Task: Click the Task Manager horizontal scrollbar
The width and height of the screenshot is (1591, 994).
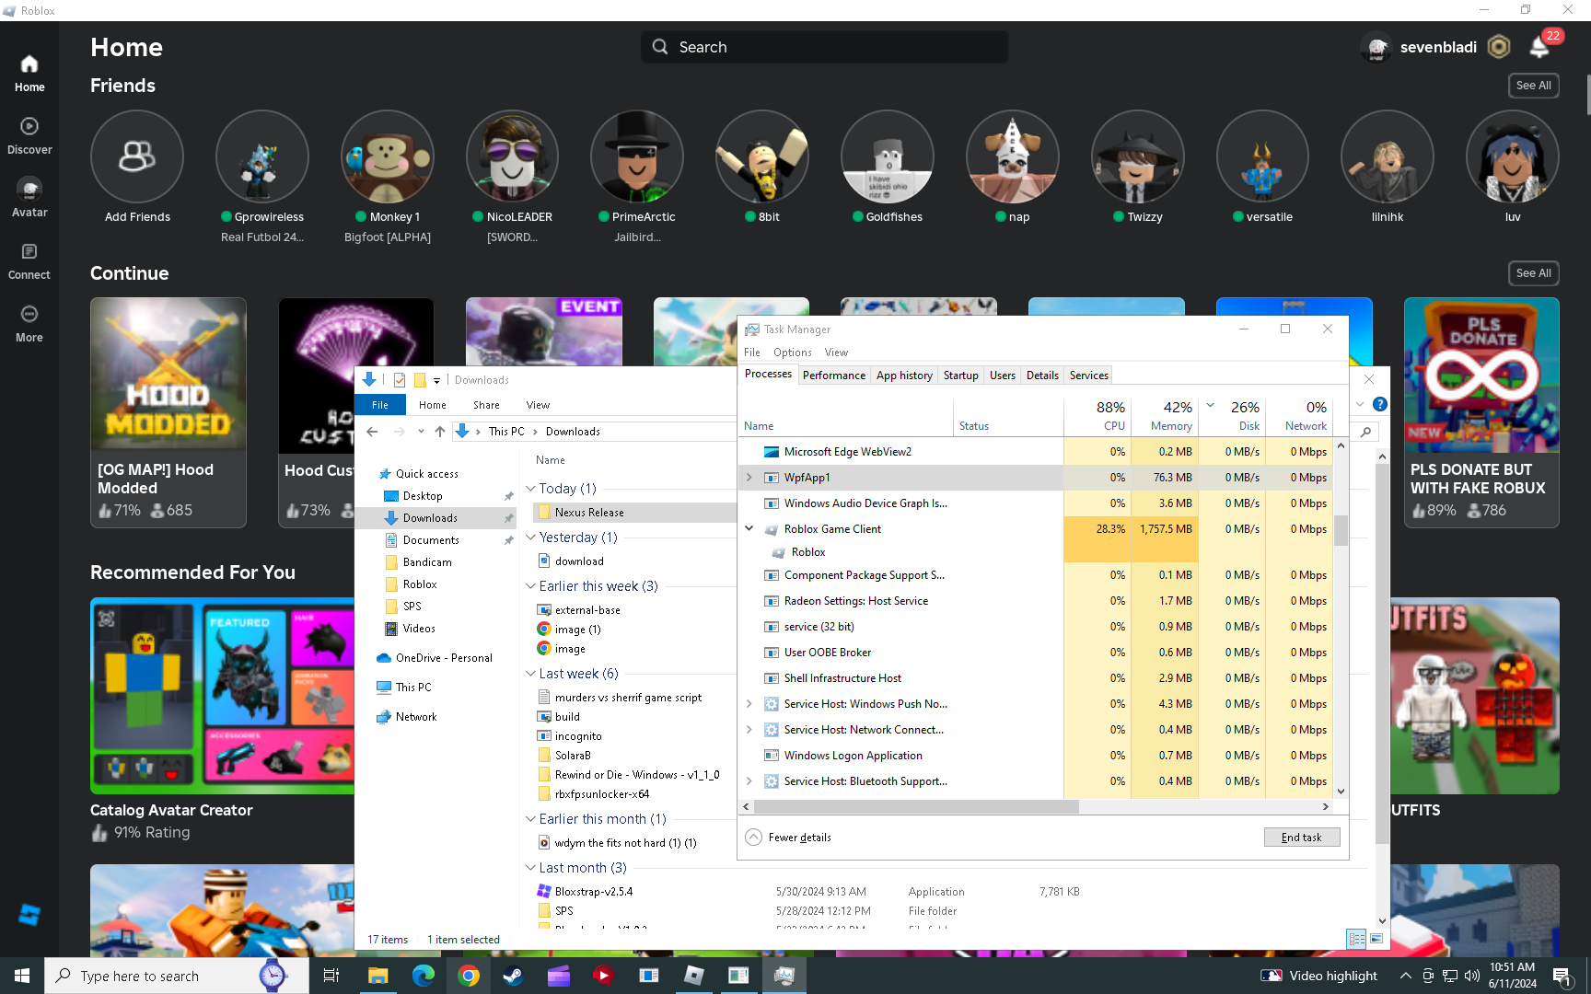Action: (x=916, y=807)
